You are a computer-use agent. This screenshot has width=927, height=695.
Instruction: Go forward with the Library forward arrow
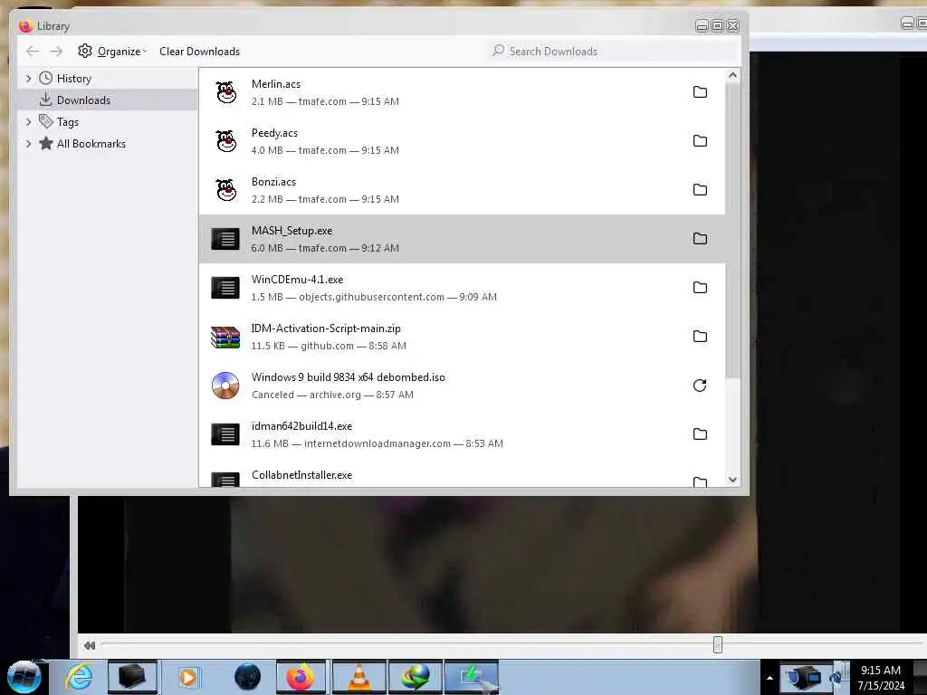(x=56, y=52)
